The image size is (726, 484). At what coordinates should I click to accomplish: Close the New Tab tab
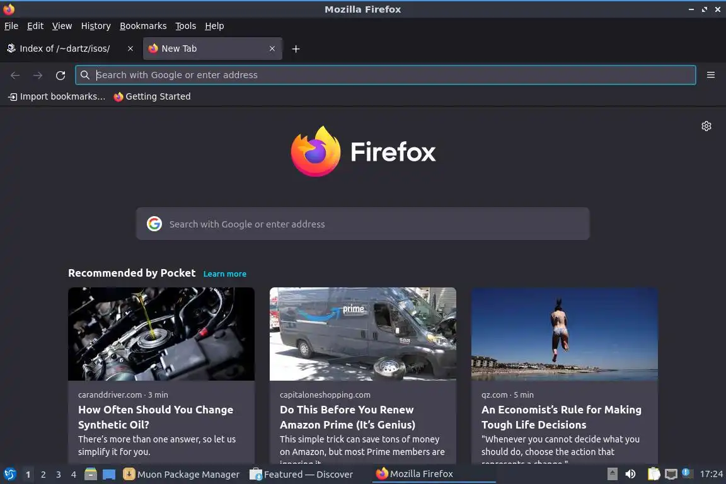pos(272,49)
